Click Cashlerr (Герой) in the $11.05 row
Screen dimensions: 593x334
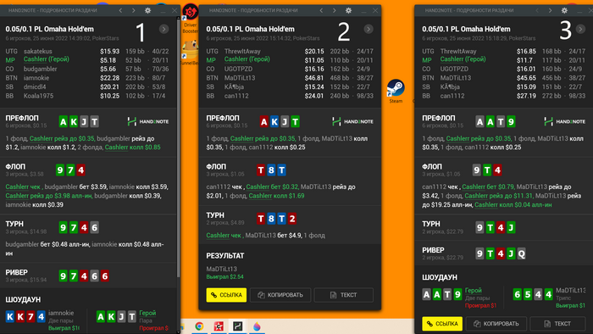247,59
